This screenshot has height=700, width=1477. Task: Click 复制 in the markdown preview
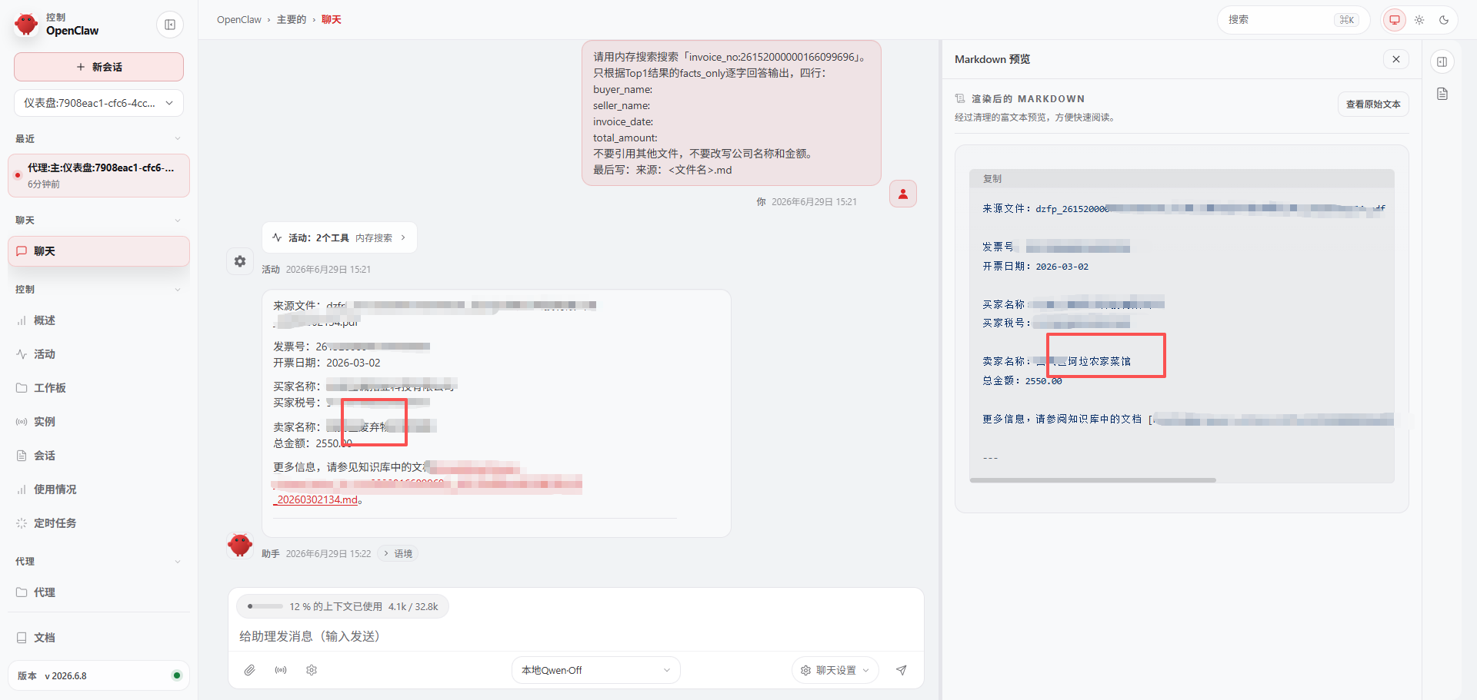992,178
